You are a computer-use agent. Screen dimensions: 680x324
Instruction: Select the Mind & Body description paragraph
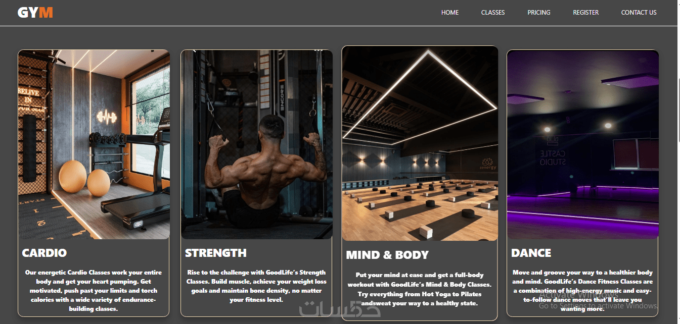420,289
